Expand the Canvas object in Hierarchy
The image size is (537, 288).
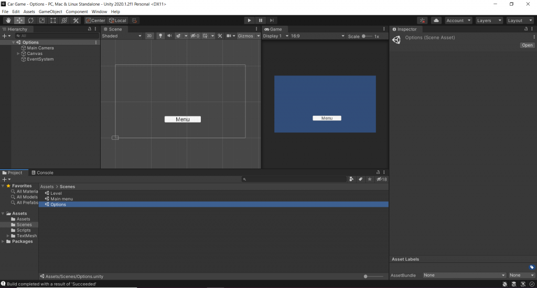coord(18,53)
